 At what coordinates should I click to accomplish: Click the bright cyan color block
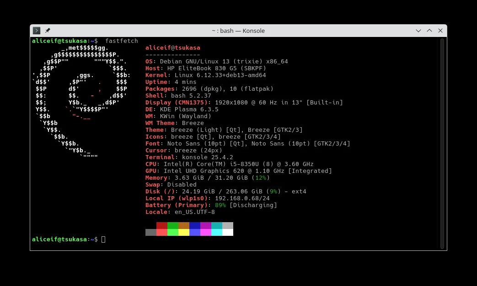point(217,232)
